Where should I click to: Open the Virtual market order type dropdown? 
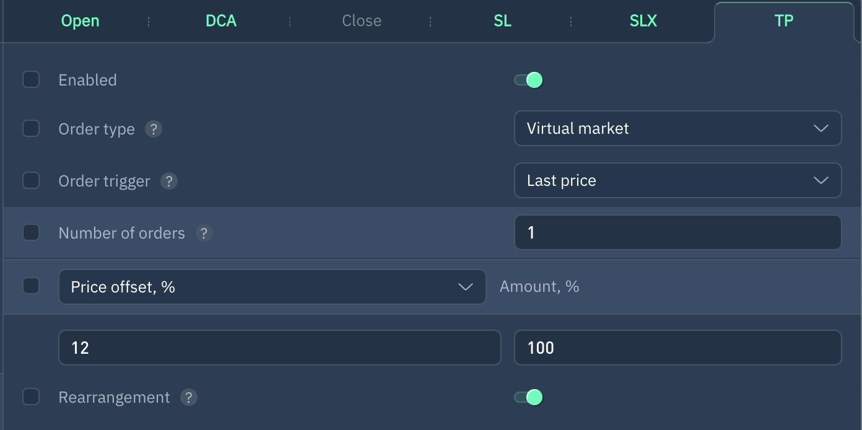677,128
